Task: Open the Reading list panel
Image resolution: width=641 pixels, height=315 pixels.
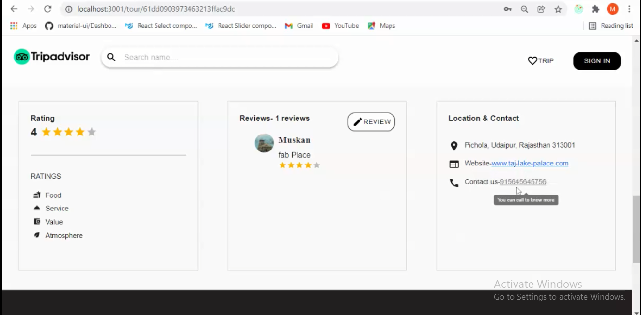Action: [x=611, y=25]
